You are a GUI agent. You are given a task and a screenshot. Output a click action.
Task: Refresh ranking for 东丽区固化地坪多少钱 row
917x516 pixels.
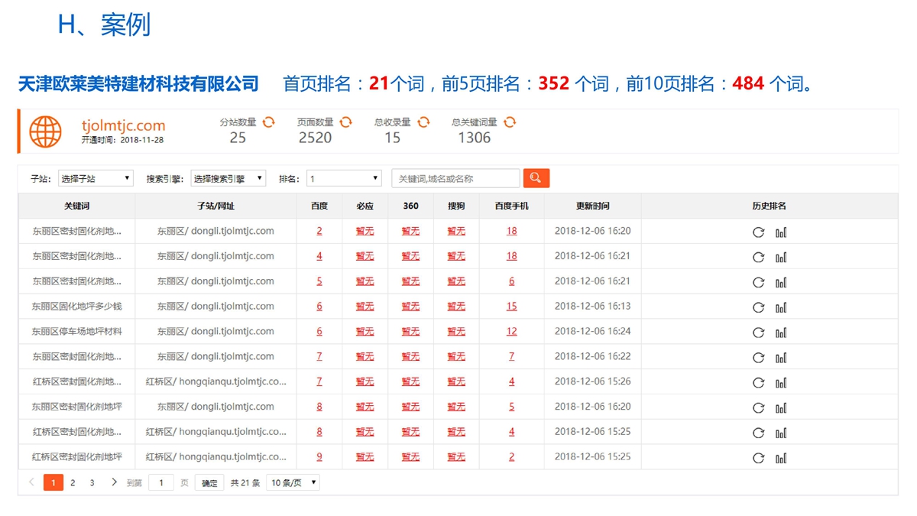pyautogui.click(x=758, y=307)
